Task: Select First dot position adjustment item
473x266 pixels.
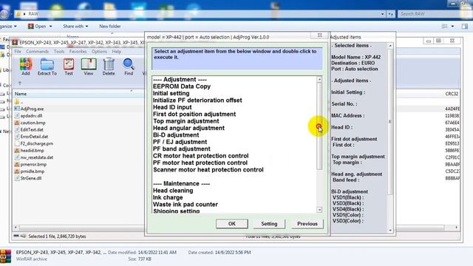Action: tap(194, 114)
